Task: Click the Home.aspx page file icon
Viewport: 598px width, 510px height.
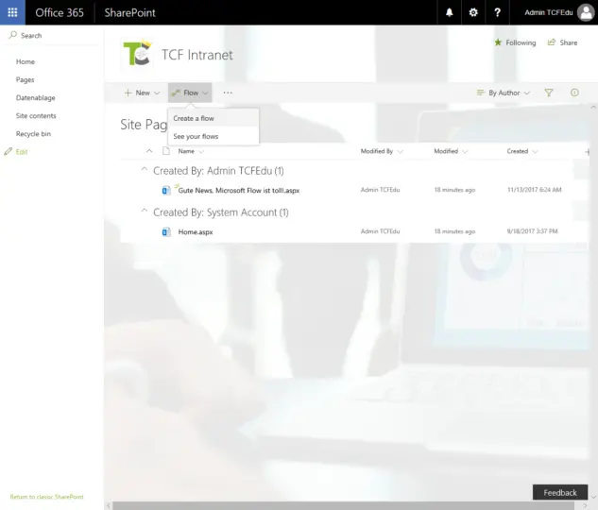Action: [x=166, y=231]
